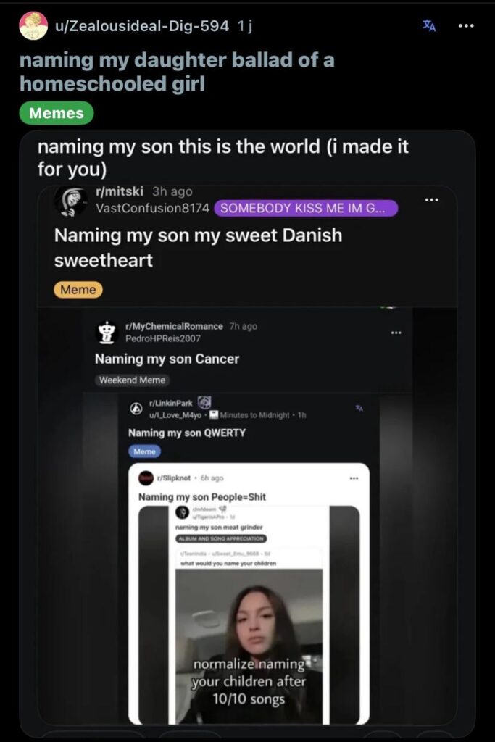Open the r/mitski crosspost overflow menu
Image resolution: width=495 pixels, height=742 pixels.
(x=432, y=199)
